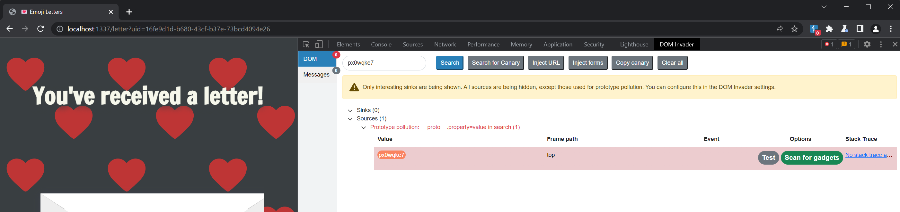Collapse the Sinks (0) section
Image resolution: width=900 pixels, height=212 pixels.
350,110
